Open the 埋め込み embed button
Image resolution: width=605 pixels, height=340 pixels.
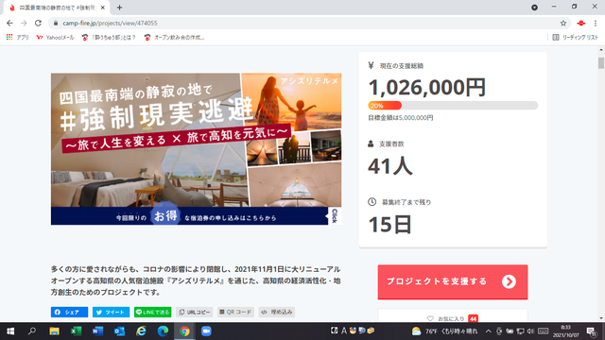click(277, 312)
